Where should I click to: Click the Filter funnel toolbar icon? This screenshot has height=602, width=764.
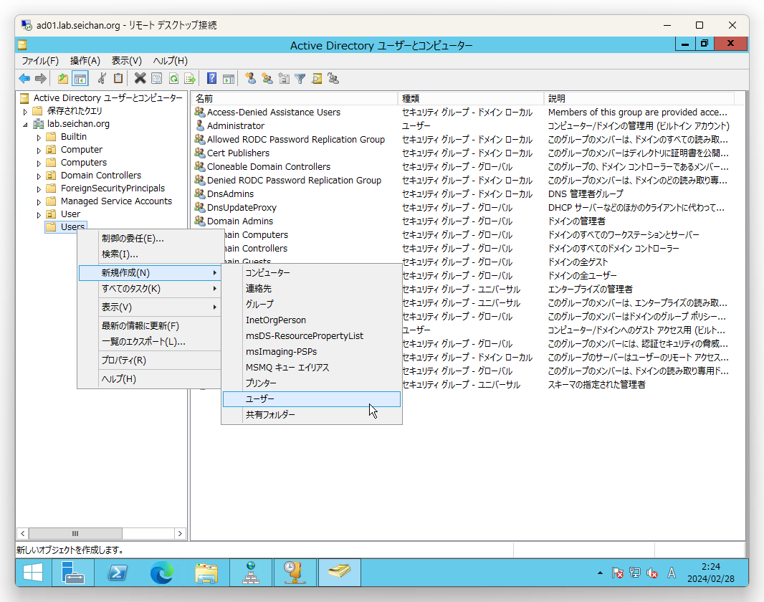coord(300,79)
